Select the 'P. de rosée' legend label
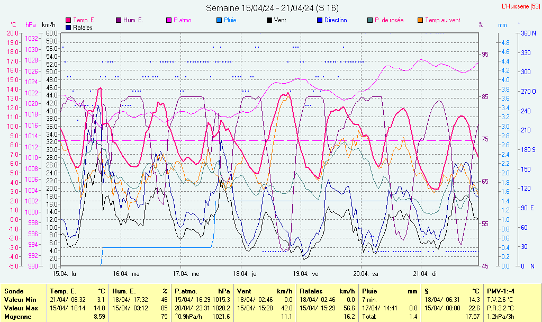Viewport: 542px width, 322px height. click(x=389, y=21)
